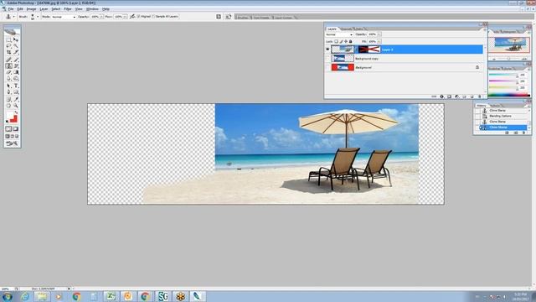Viewport: 536px width, 302px height.
Task: Select the Shape tool
Action: coord(16,91)
